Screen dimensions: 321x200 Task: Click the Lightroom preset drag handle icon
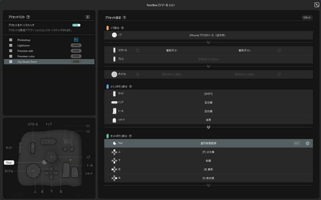click(11, 45)
